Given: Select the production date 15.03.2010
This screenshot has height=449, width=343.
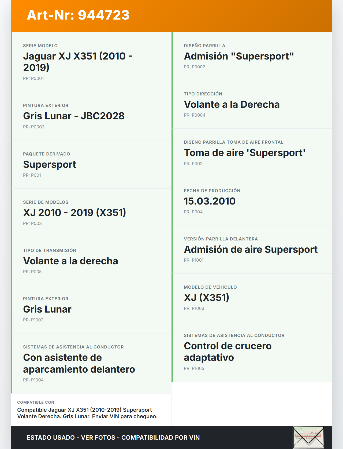Looking at the screenshot, I should coord(210,201).
